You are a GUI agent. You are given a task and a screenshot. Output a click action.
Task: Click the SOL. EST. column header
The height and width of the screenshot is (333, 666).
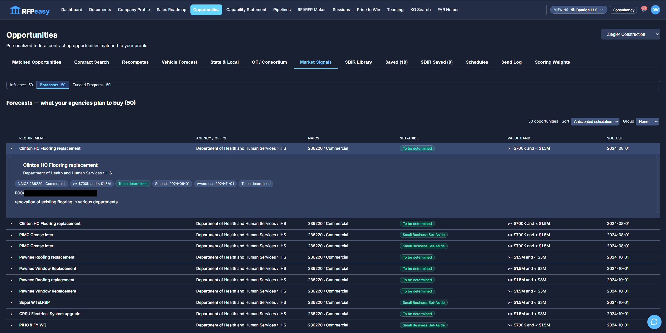point(615,138)
